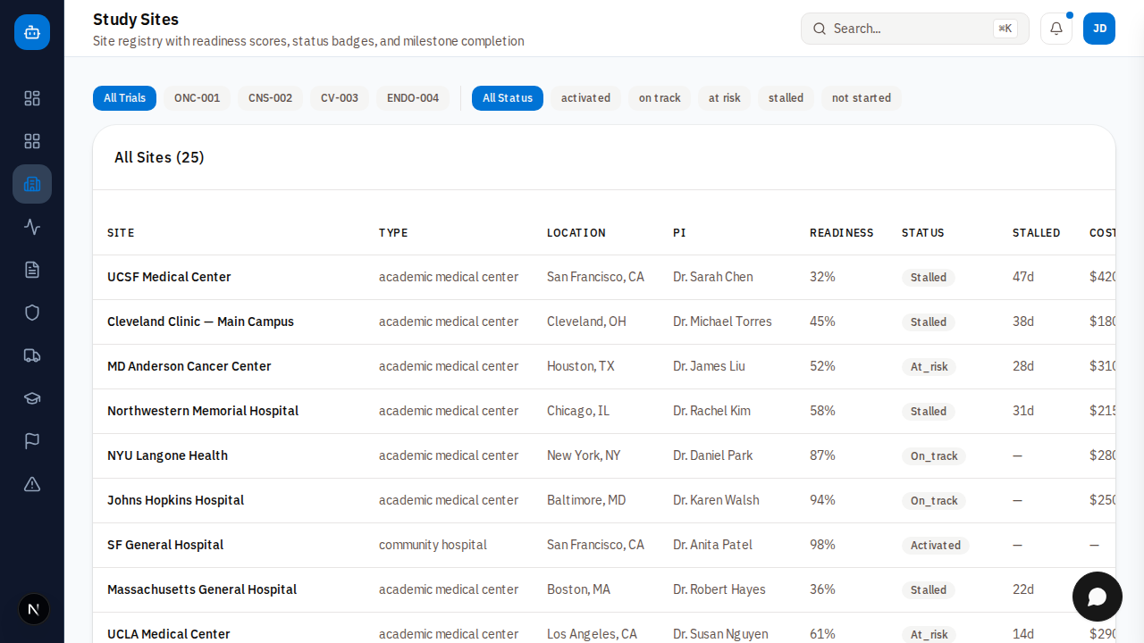Select the All Trials filter
This screenshot has width=1144, height=643.
(124, 98)
